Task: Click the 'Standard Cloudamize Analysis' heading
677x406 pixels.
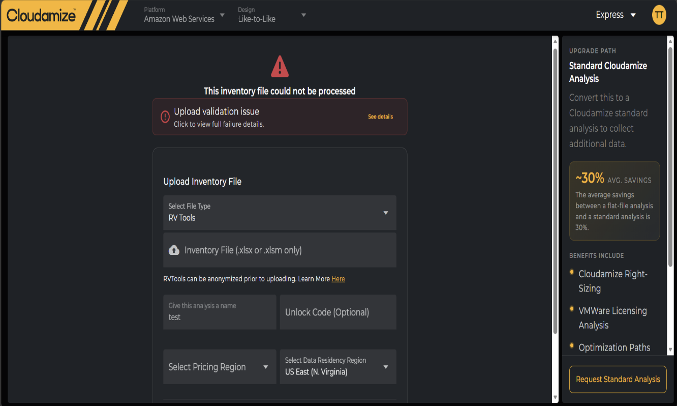Action: 608,72
